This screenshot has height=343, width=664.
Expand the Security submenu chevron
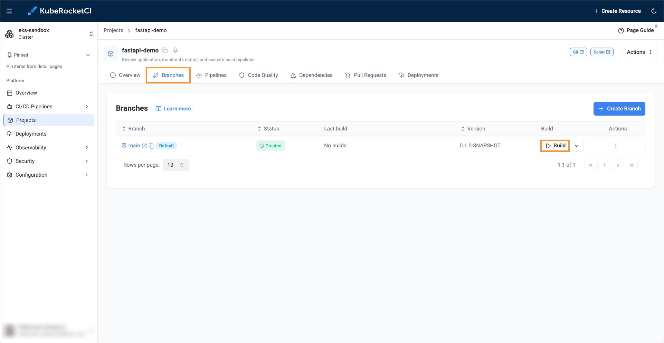(x=87, y=161)
